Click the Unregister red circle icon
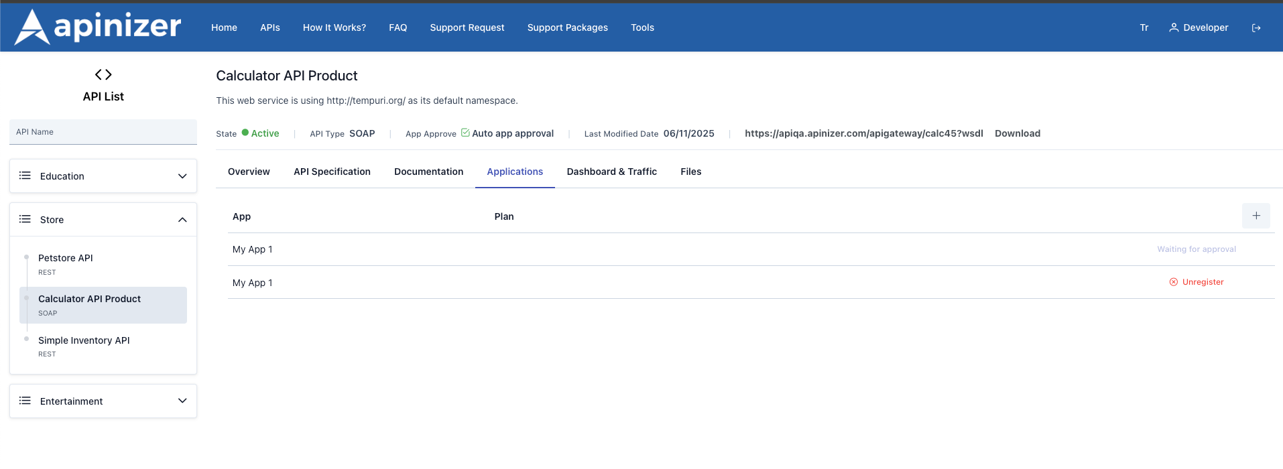This screenshot has width=1283, height=469. coord(1174,282)
